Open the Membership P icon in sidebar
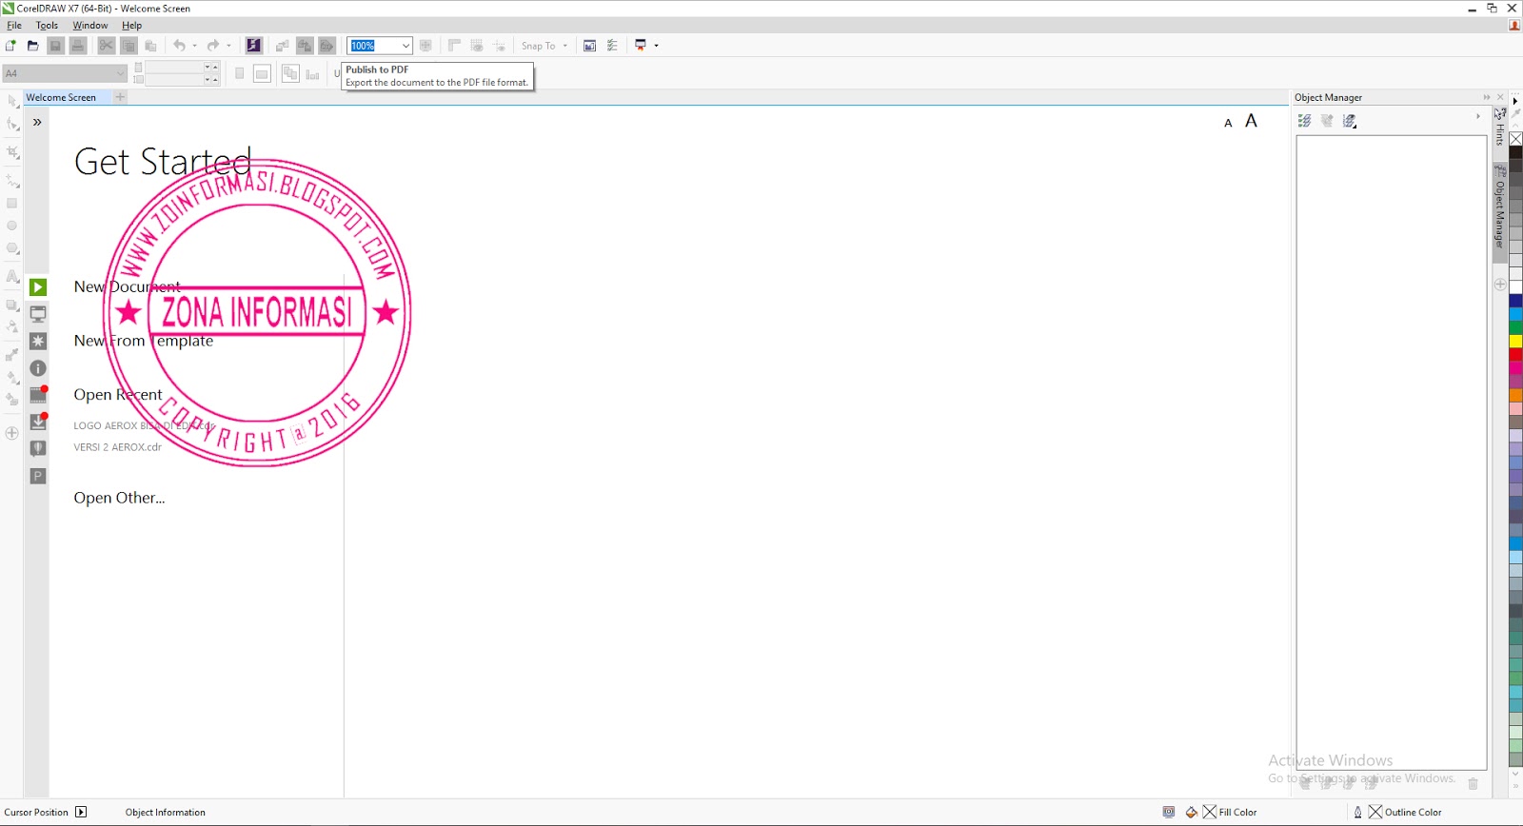1523x826 pixels. (38, 476)
